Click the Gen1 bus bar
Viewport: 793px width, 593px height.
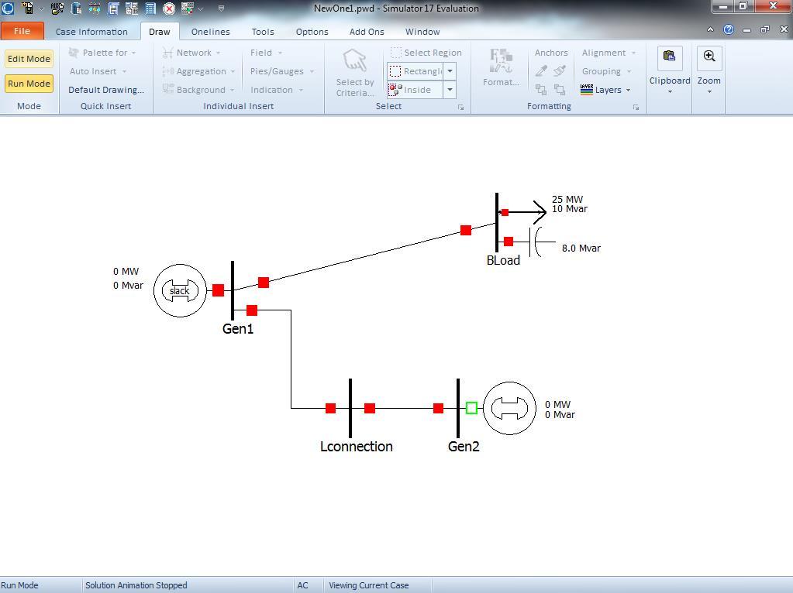click(x=233, y=290)
